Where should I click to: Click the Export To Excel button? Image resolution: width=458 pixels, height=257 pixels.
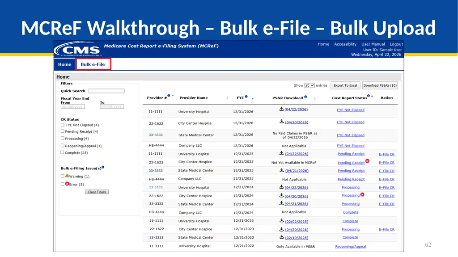click(345, 85)
